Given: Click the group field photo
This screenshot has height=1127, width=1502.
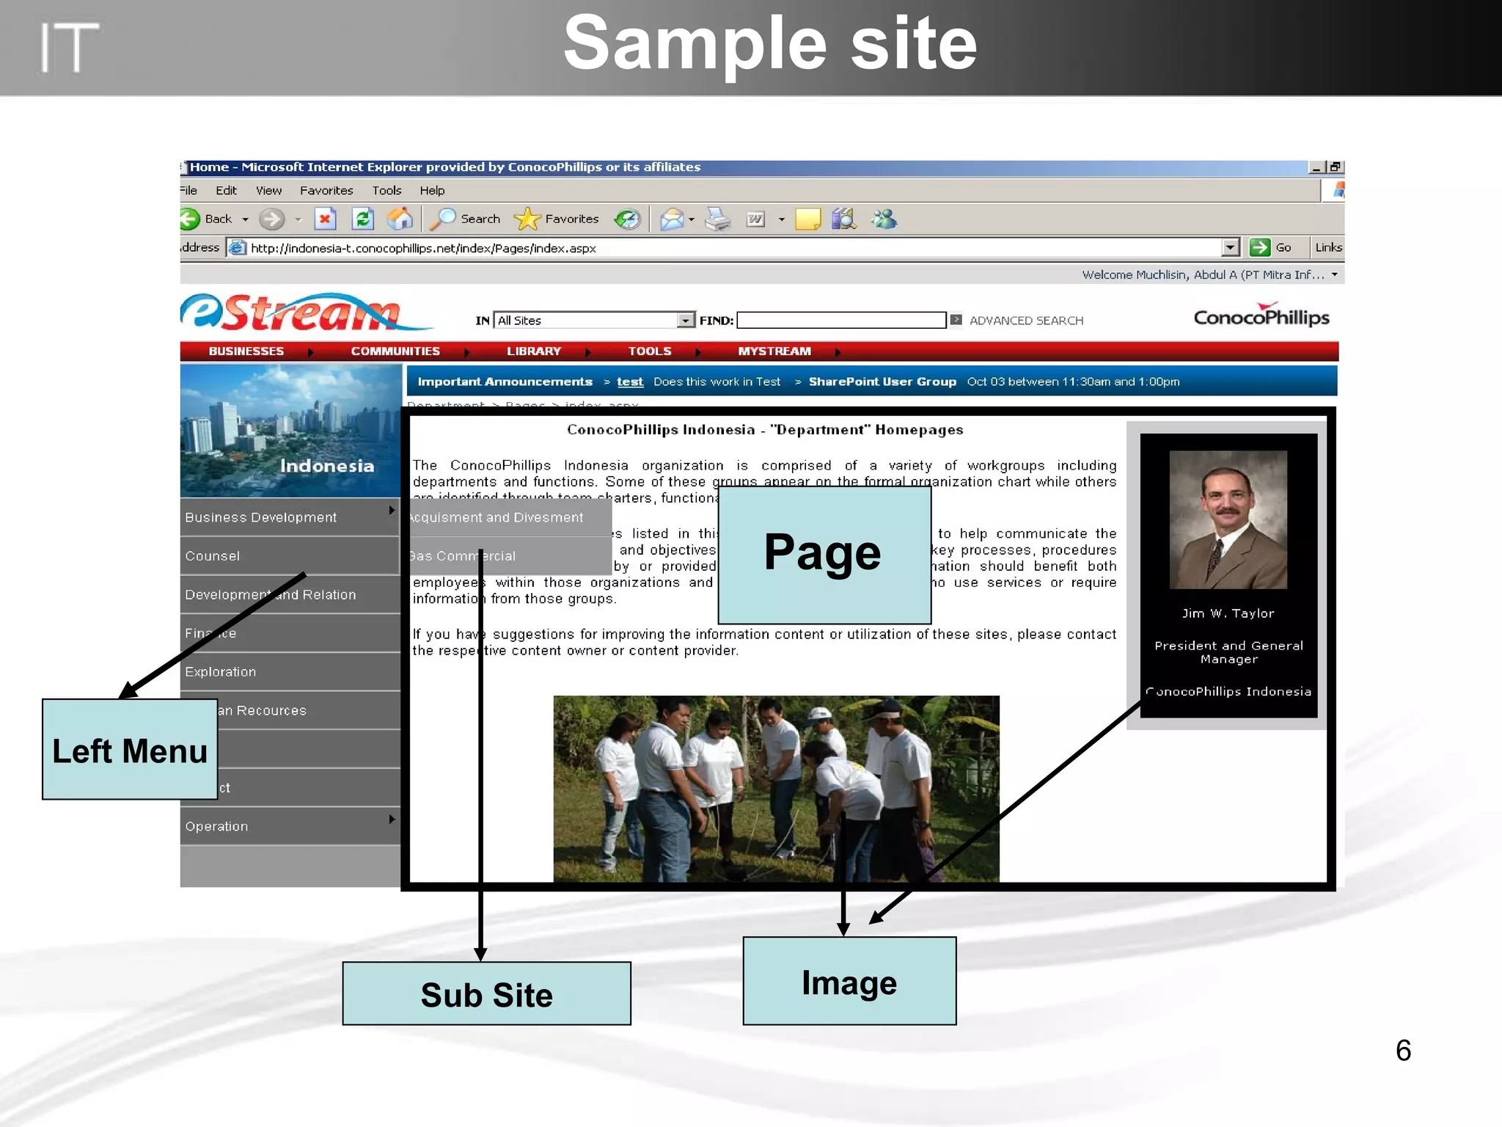Looking at the screenshot, I should (x=776, y=789).
